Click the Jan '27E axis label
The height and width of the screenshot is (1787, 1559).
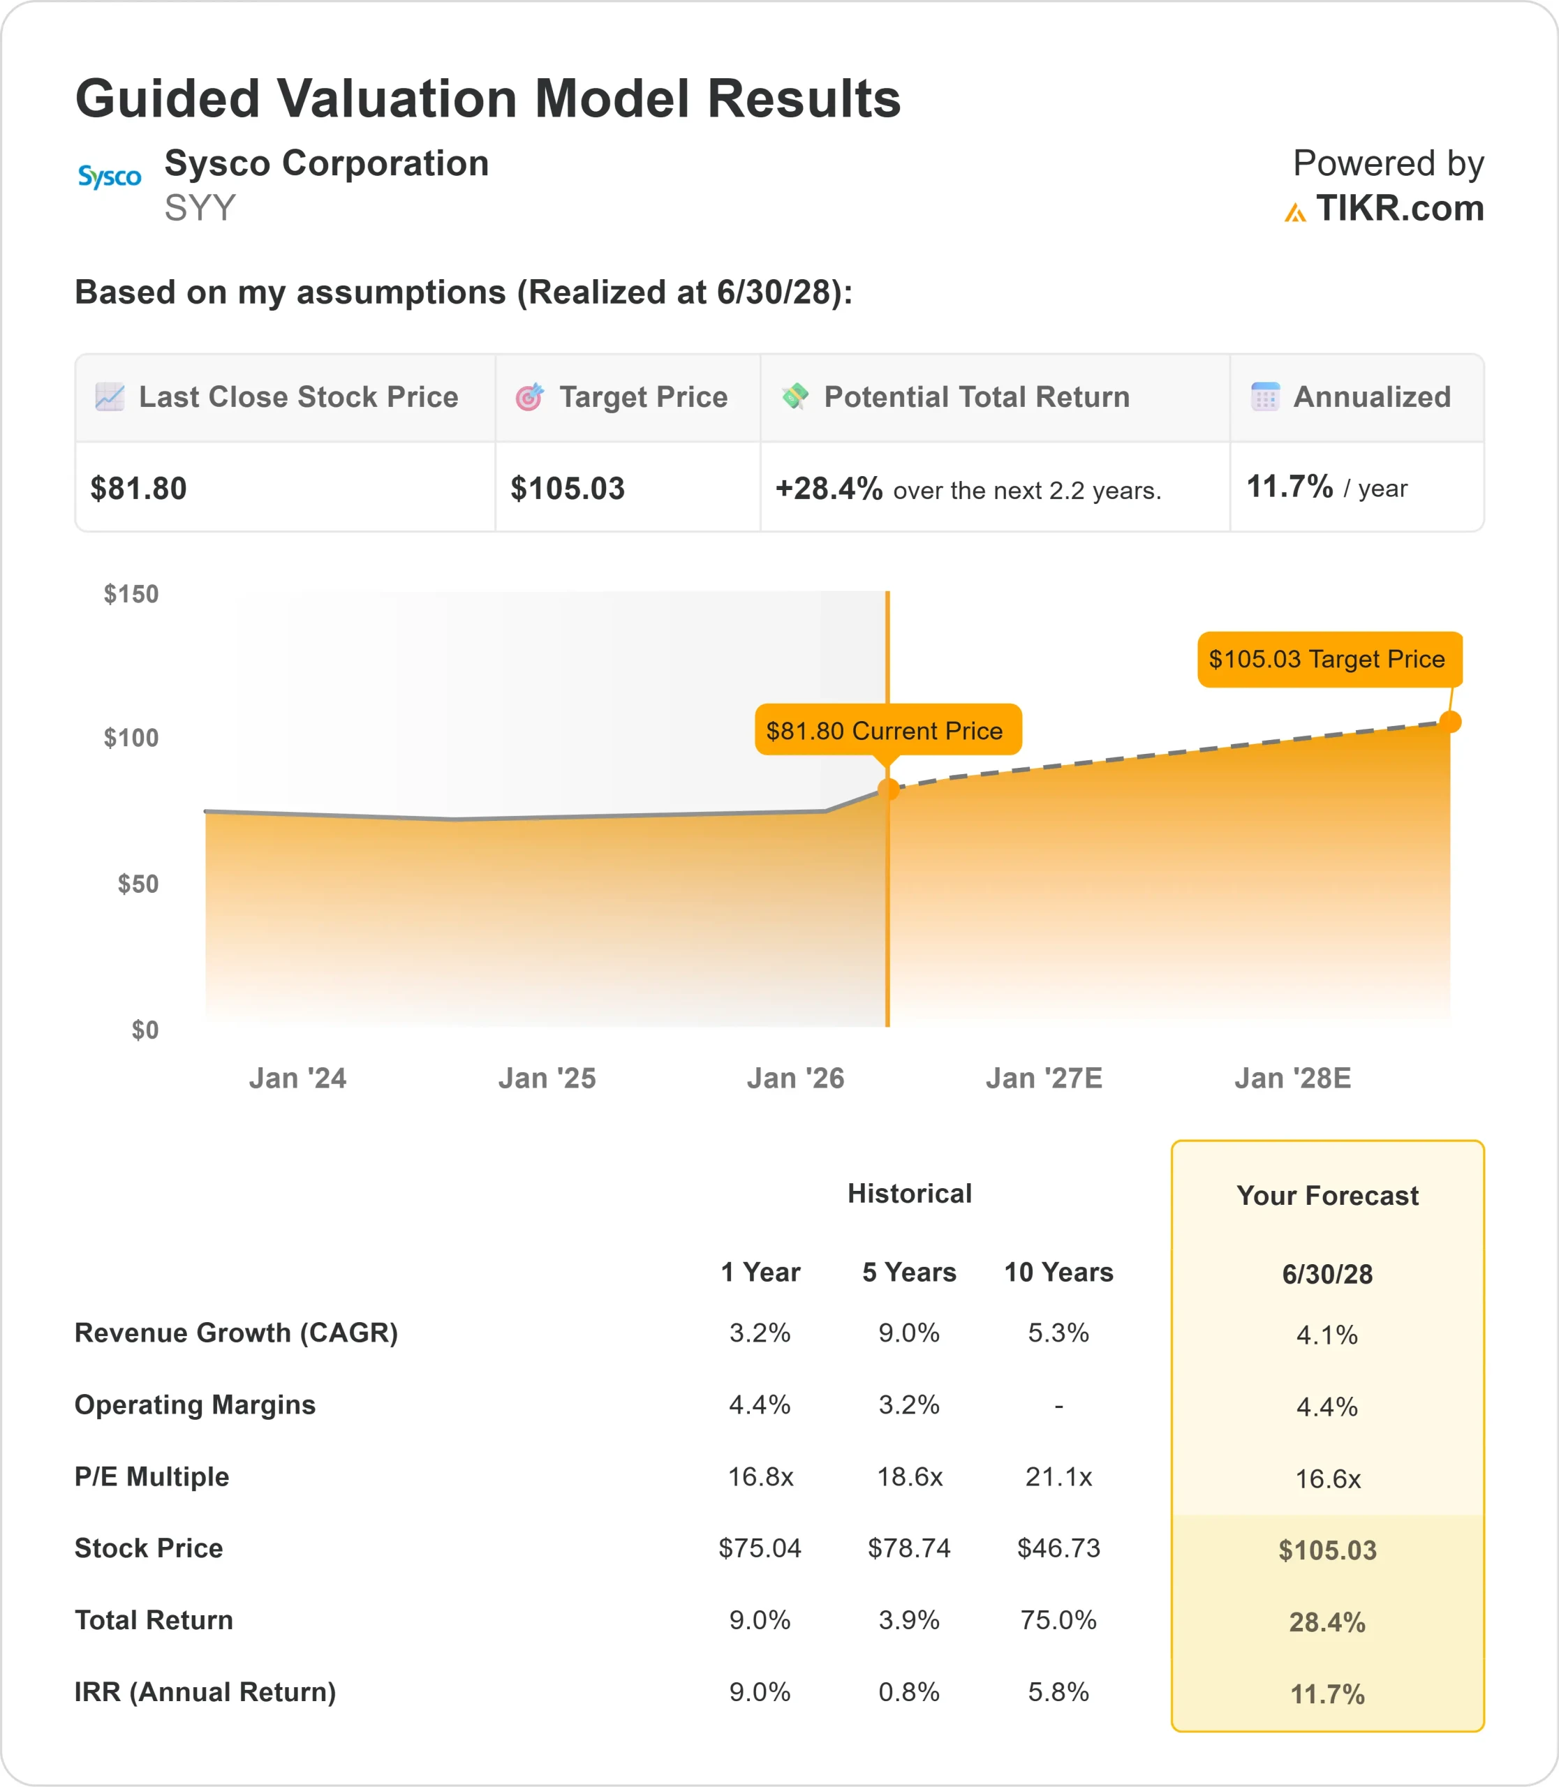[1043, 1078]
